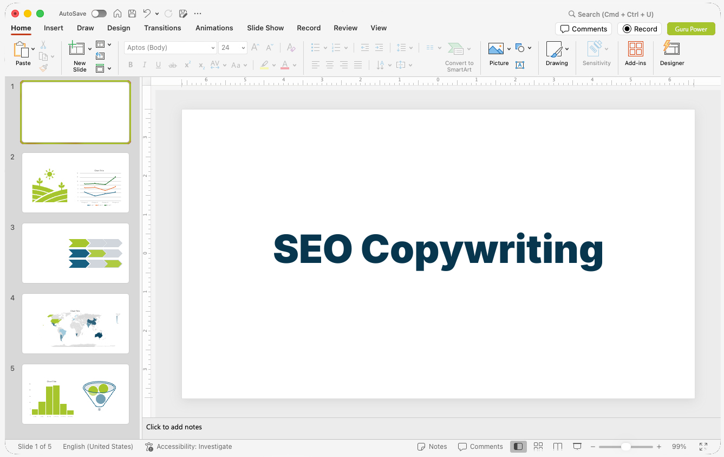Open the Section dropdown

(103, 68)
